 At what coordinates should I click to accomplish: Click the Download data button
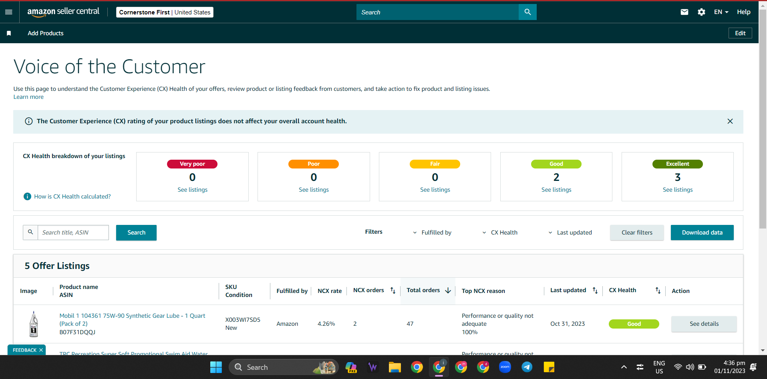pos(702,233)
